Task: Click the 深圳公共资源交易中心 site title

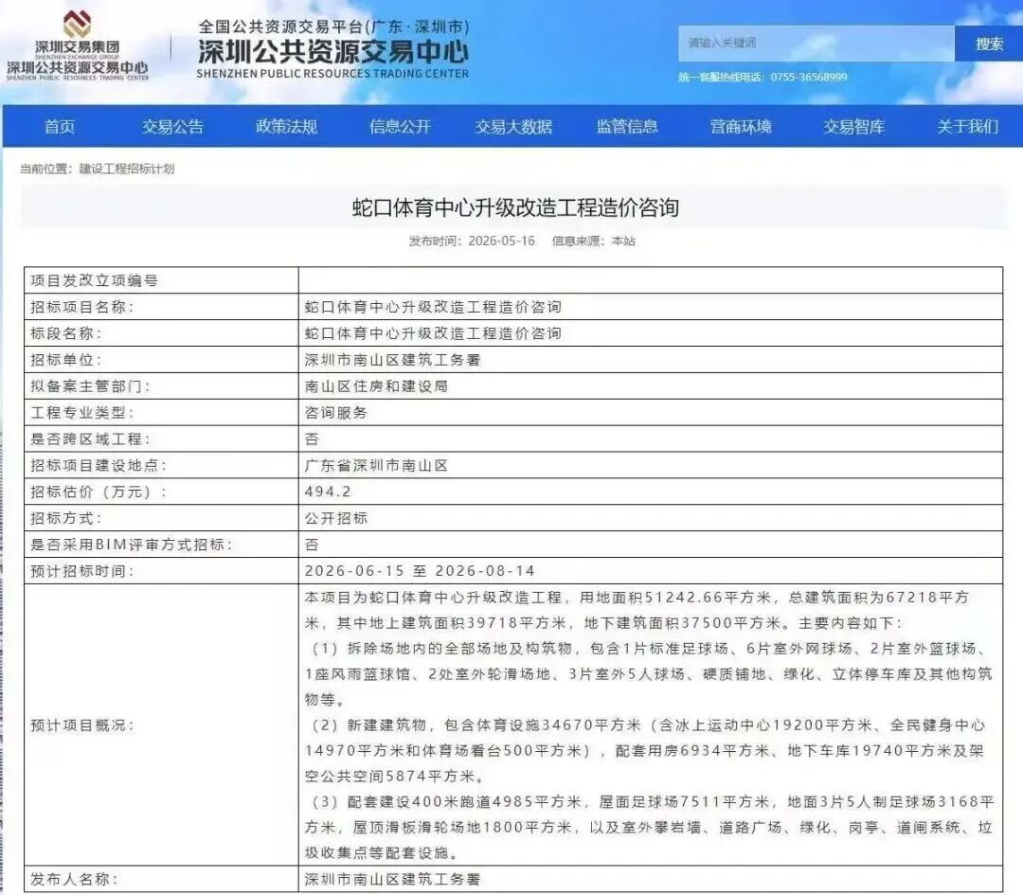Action: [332, 52]
